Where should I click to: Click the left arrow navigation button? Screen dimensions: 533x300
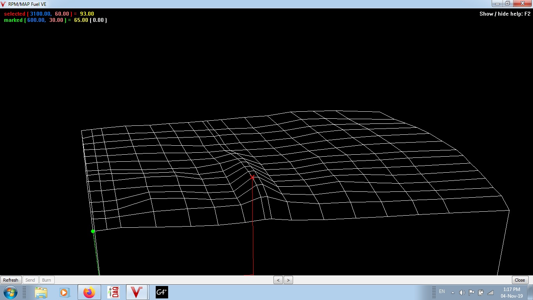278,280
